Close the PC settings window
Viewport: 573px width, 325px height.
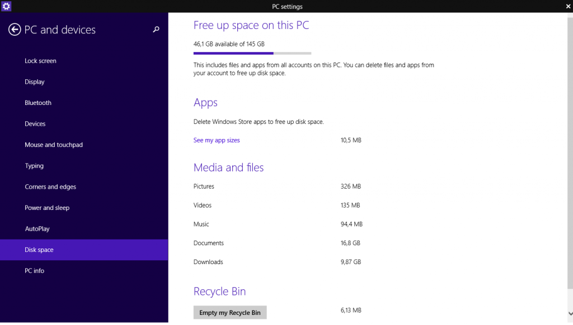coord(568,6)
